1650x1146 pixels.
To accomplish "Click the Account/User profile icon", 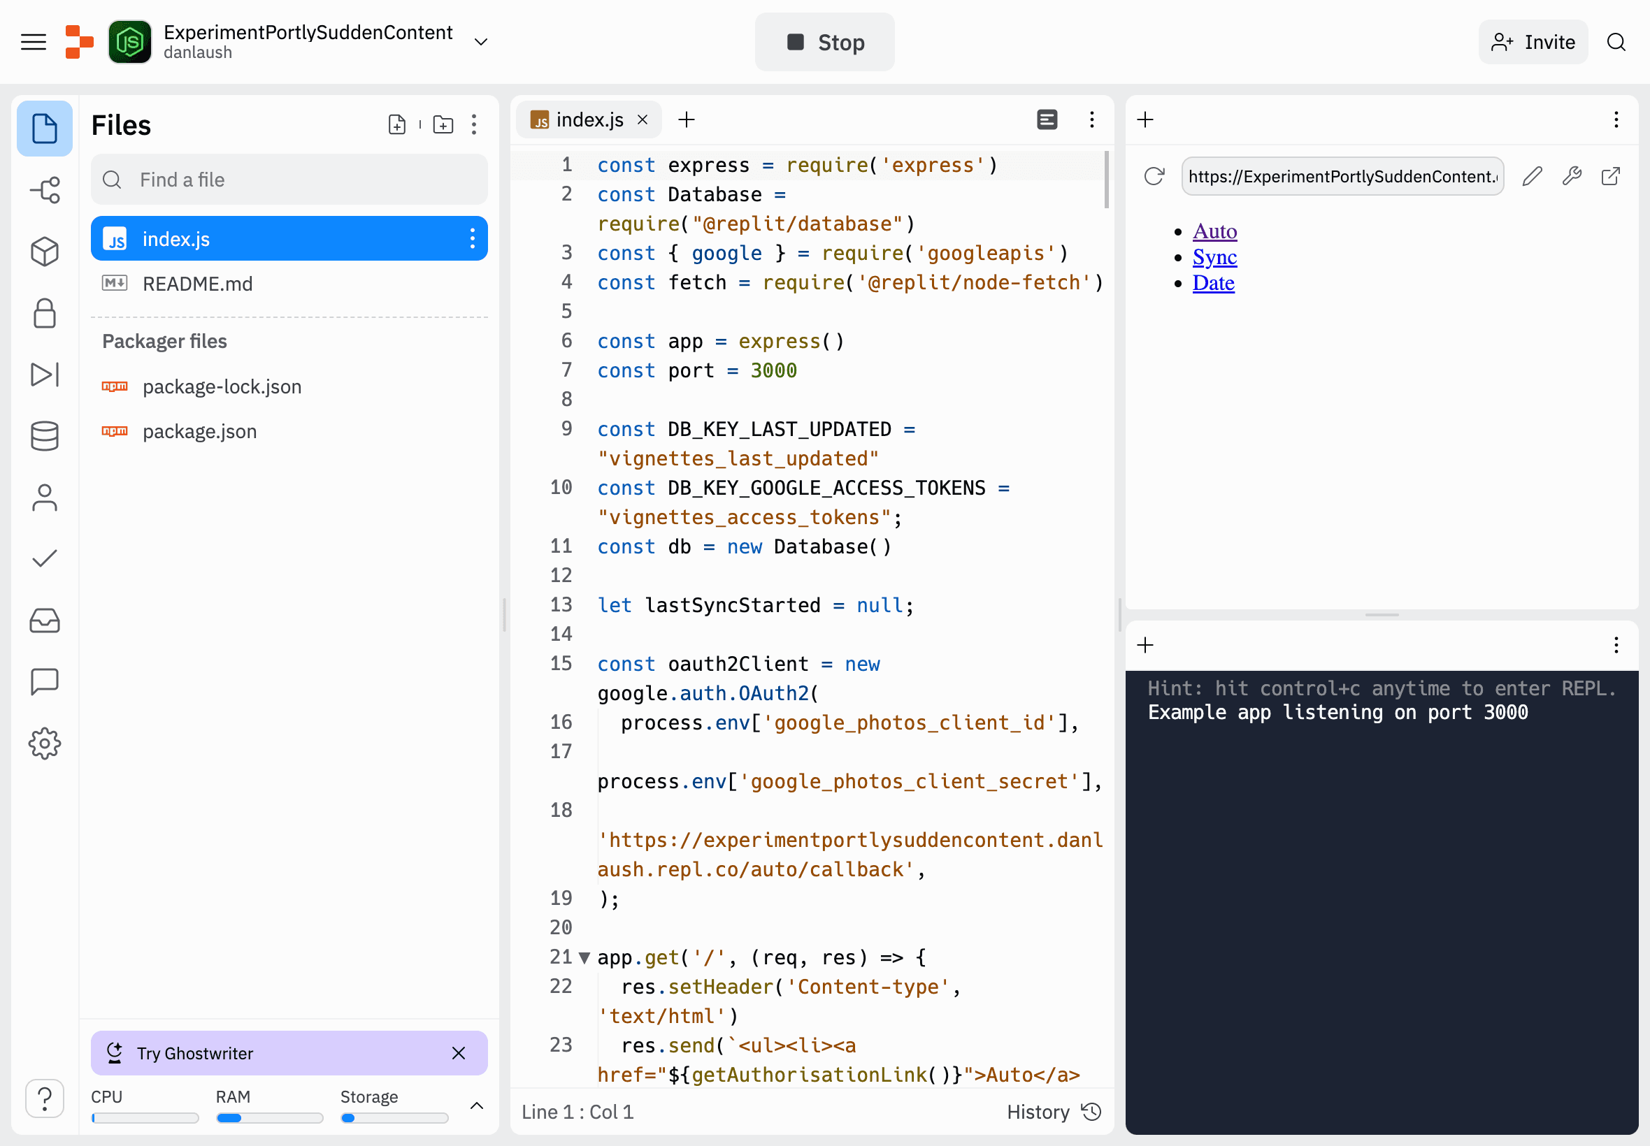I will click(x=44, y=496).
